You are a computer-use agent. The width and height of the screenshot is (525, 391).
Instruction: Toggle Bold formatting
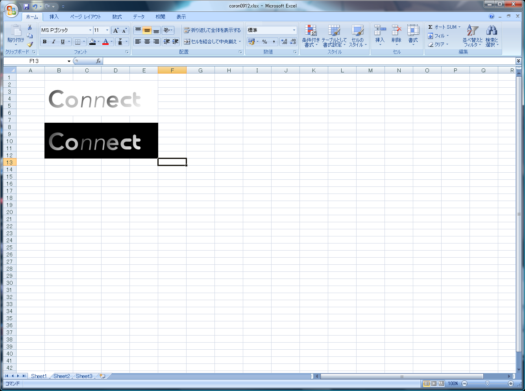pos(44,42)
